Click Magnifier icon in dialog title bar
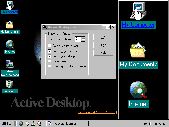The width and height of the screenshot is (169, 127). [x=45, y=27]
